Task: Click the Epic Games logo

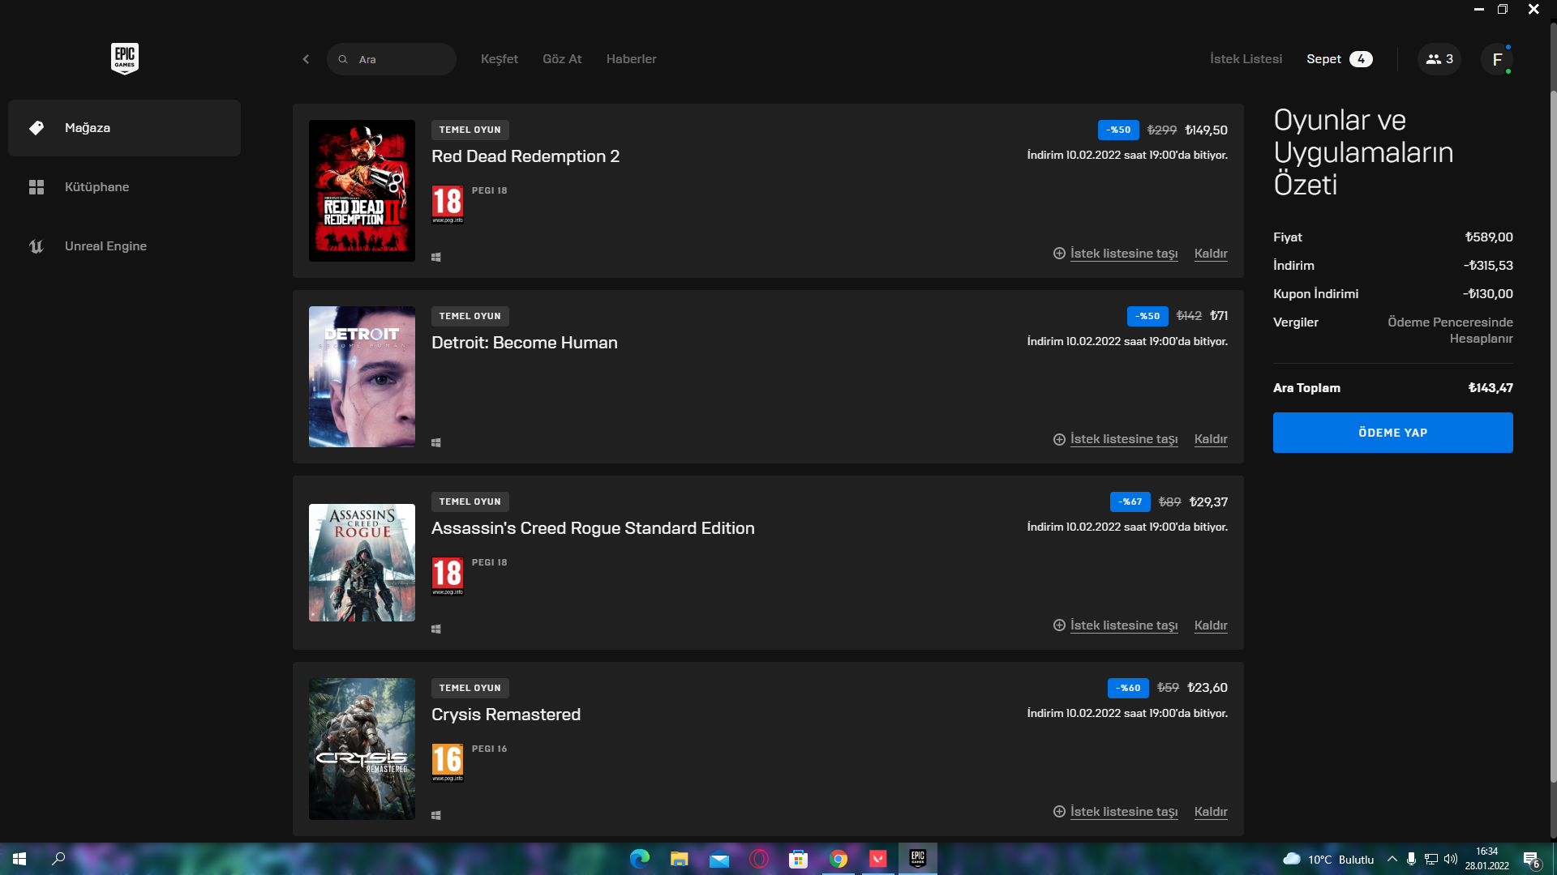Action: point(124,58)
